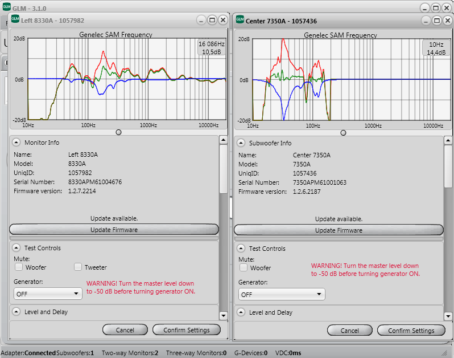454x358 pixels.
Task: Select serial number 8330APM61004676
Action: coord(95,182)
